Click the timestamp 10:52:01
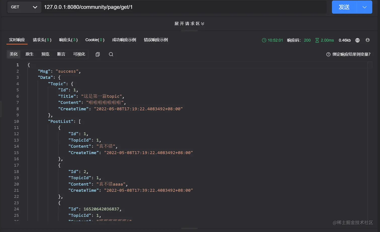The image size is (380, 232). 275,40
